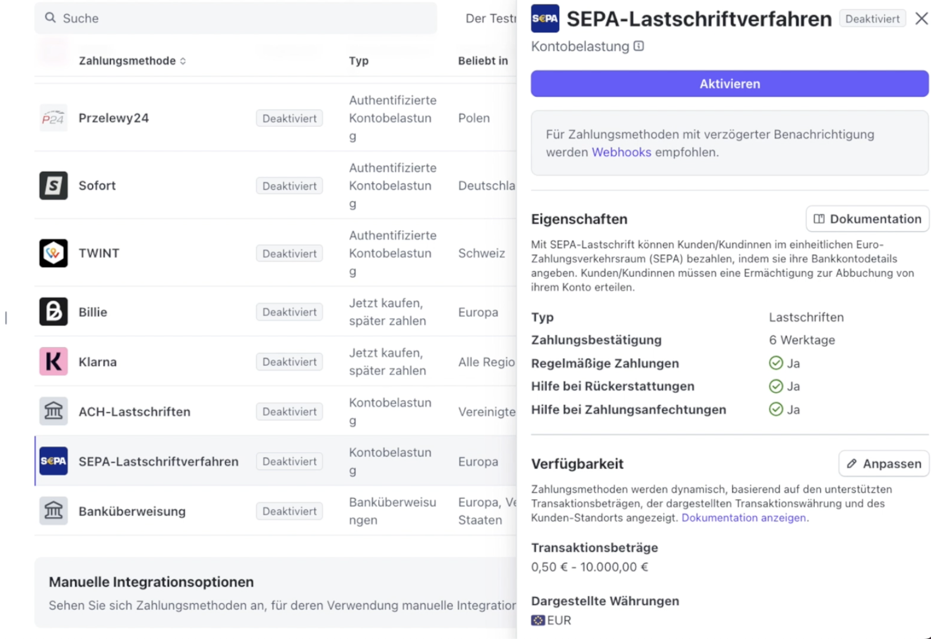Click the 0,50 € - 10.000,00 € amount range
The image size is (931, 639).
(x=589, y=567)
